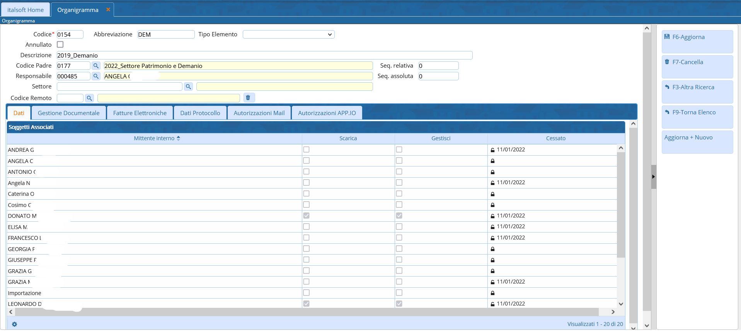
Task: Check Gestisci for Caterina O row
Action: (x=399, y=194)
